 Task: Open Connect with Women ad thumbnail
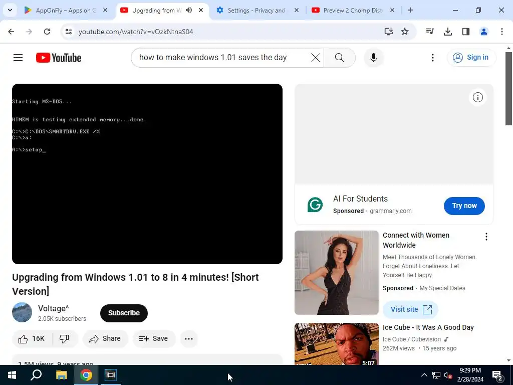point(336,272)
